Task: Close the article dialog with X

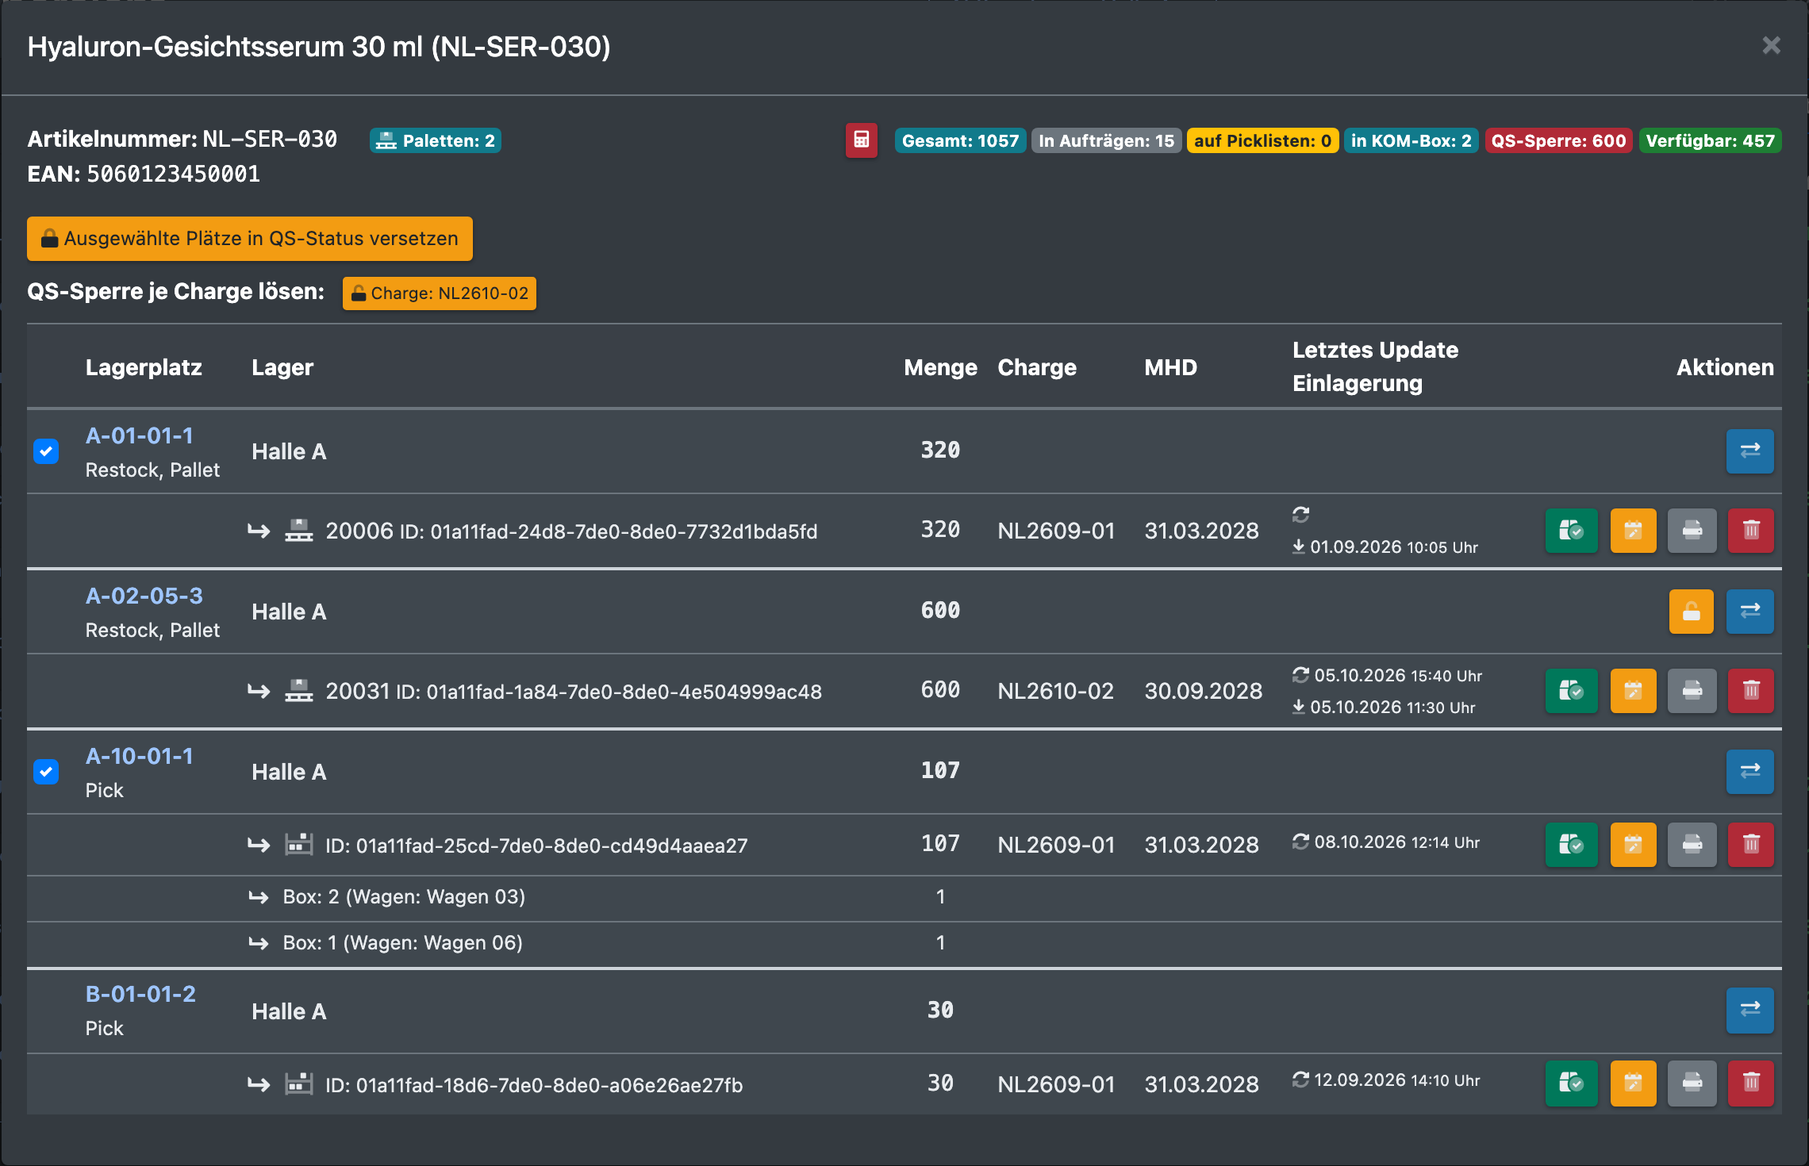Action: click(1771, 45)
